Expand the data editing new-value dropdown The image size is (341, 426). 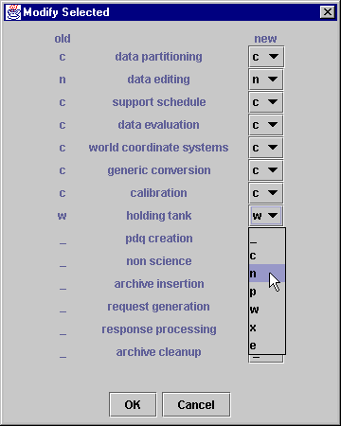click(265, 80)
